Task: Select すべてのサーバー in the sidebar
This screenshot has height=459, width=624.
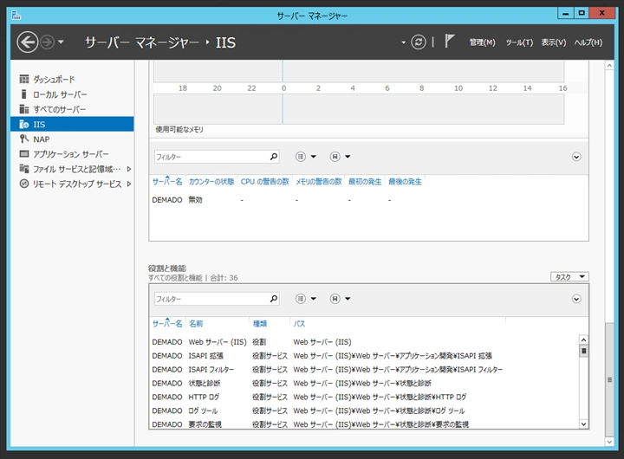Action: click(x=72, y=109)
